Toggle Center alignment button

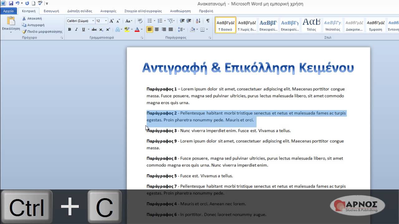tap(156, 30)
